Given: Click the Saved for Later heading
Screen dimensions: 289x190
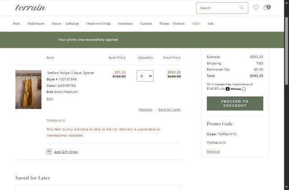Looking at the screenshot, I should click(x=33, y=178).
